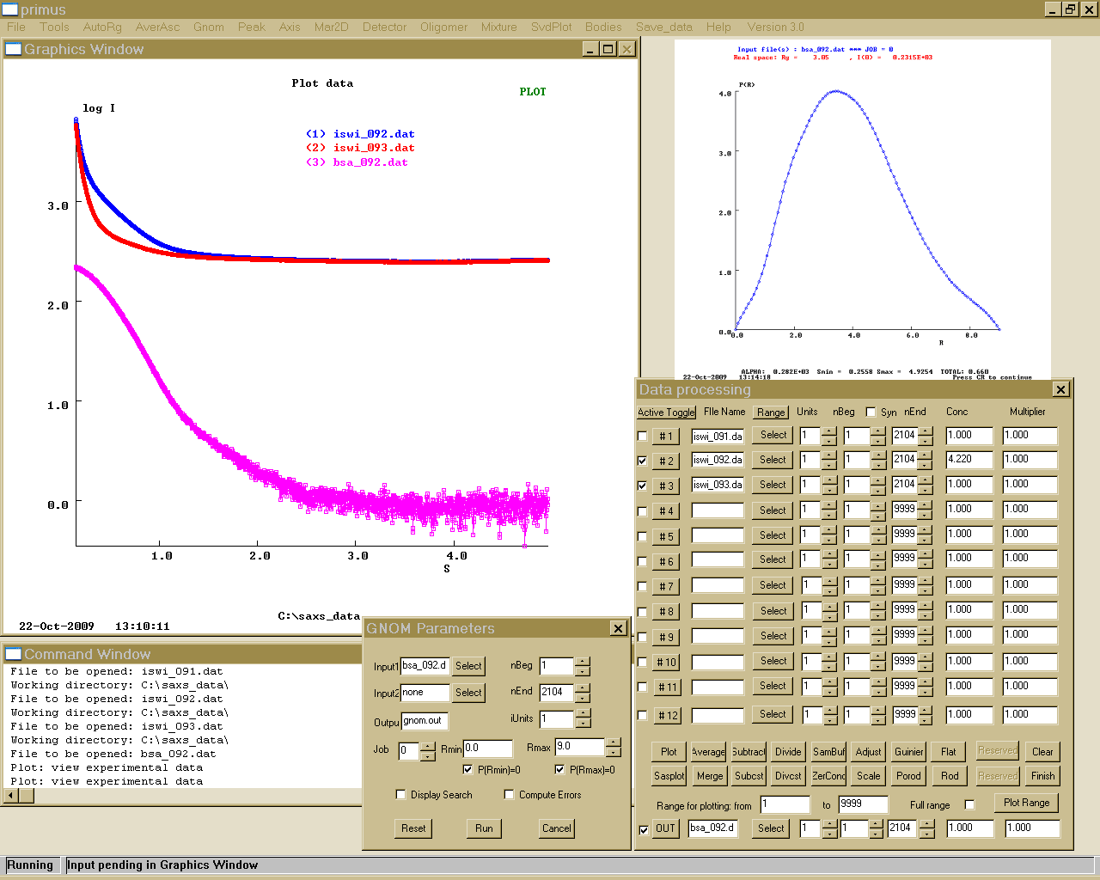Uncheck active checkbox for row #3
Image resolution: width=1100 pixels, height=880 pixels.
coord(642,486)
